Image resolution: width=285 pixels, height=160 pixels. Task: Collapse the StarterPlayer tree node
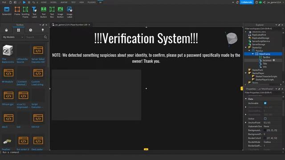point(246,73)
